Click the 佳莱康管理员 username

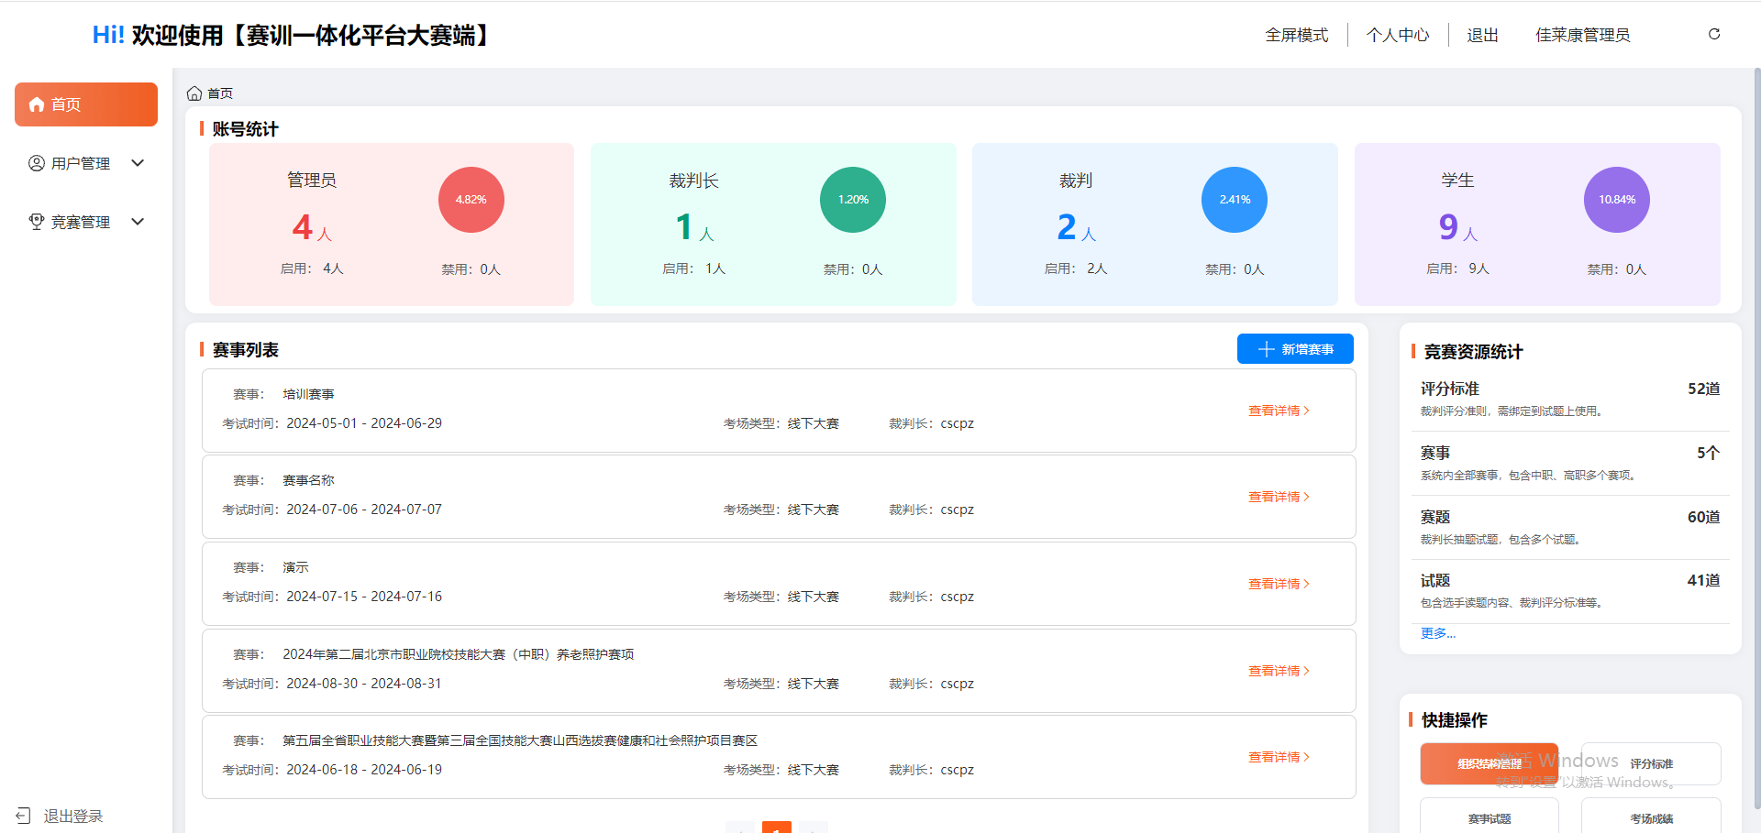(x=1583, y=35)
